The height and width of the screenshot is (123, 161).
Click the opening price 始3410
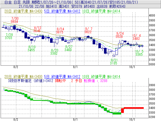[51, 6]
